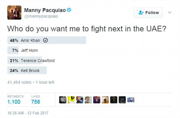
Task: View the 758 likes count
Action: pyautogui.click(x=35, y=102)
